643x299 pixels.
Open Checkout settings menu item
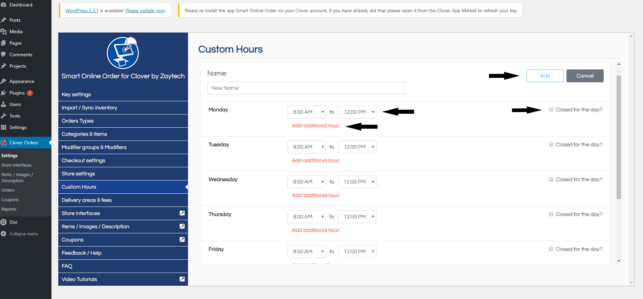tap(123, 161)
